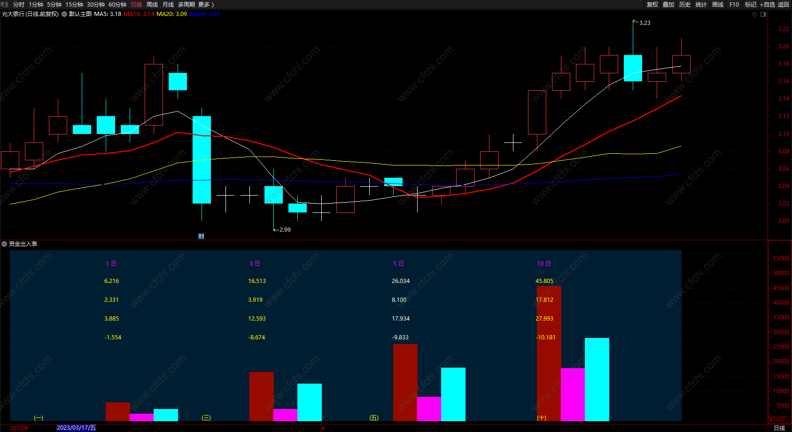This screenshot has width=792, height=432.
Task: Click the diamond icon above the price axis
Action: [x=755, y=14]
